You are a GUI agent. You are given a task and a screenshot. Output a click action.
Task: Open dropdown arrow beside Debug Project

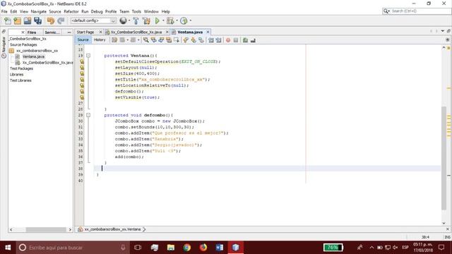pyautogui.click(x=177, y=20)
